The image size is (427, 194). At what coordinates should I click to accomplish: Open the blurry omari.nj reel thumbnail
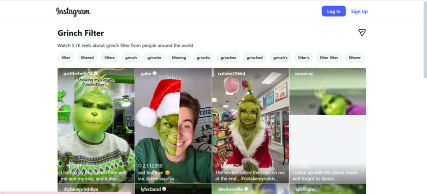click(x=327, y=126)
